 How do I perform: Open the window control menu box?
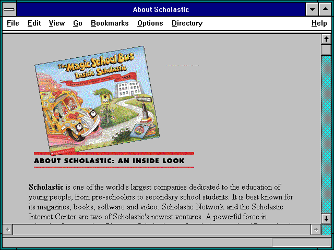(9, 9)
